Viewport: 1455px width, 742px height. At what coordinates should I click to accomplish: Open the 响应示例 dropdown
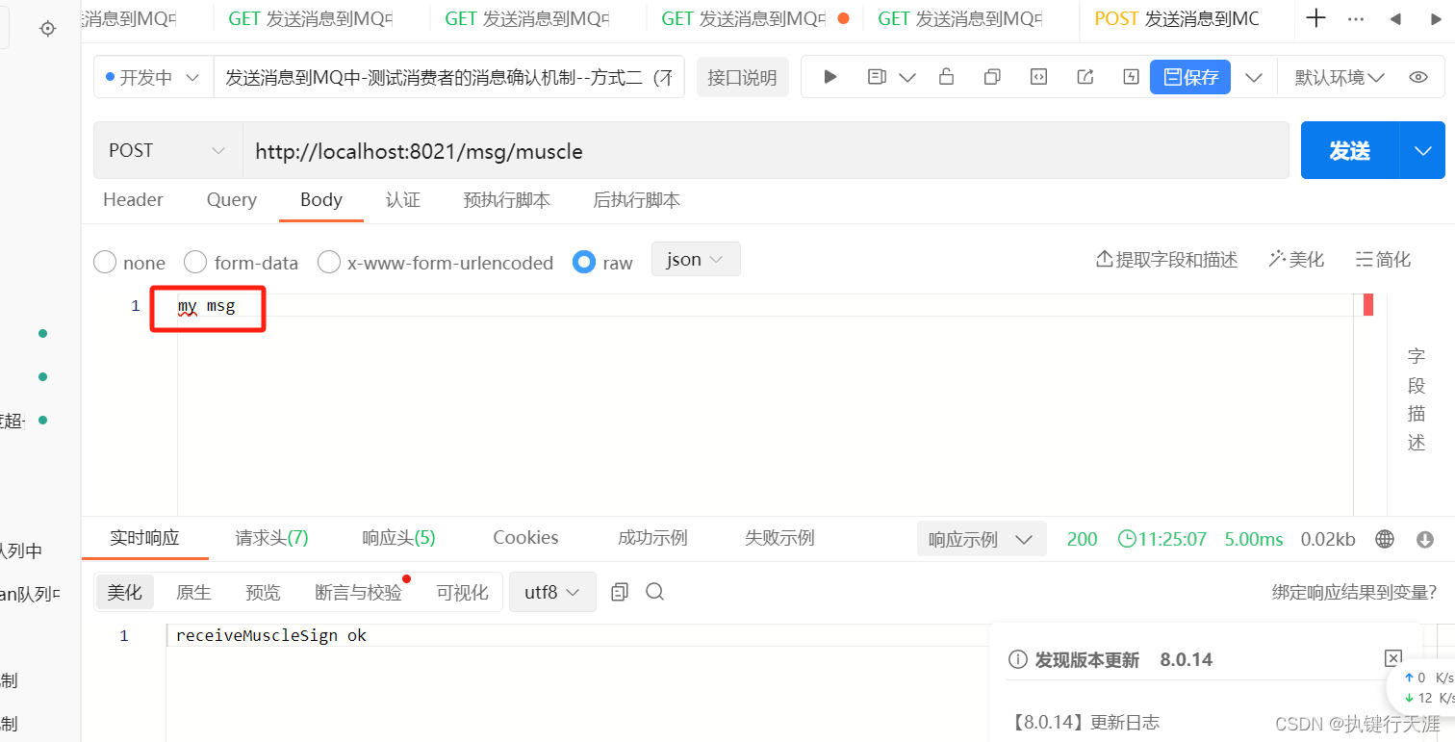tap(982, 539)
